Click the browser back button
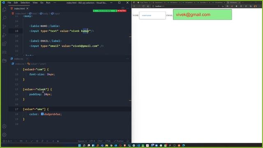This screenshot has width=263, height=148. (134, 6)
